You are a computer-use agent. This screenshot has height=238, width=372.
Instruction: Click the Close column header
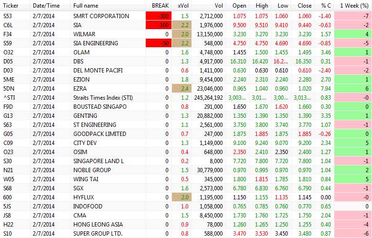[x=304, y=5]
